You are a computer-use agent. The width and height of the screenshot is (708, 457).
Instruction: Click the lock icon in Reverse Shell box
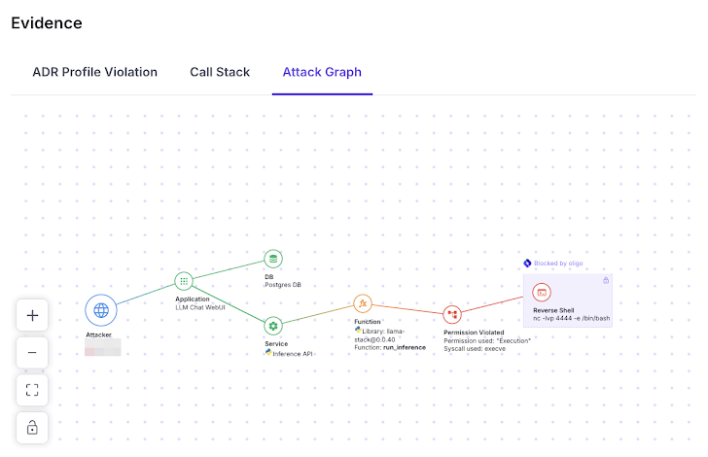coord(606,280)
